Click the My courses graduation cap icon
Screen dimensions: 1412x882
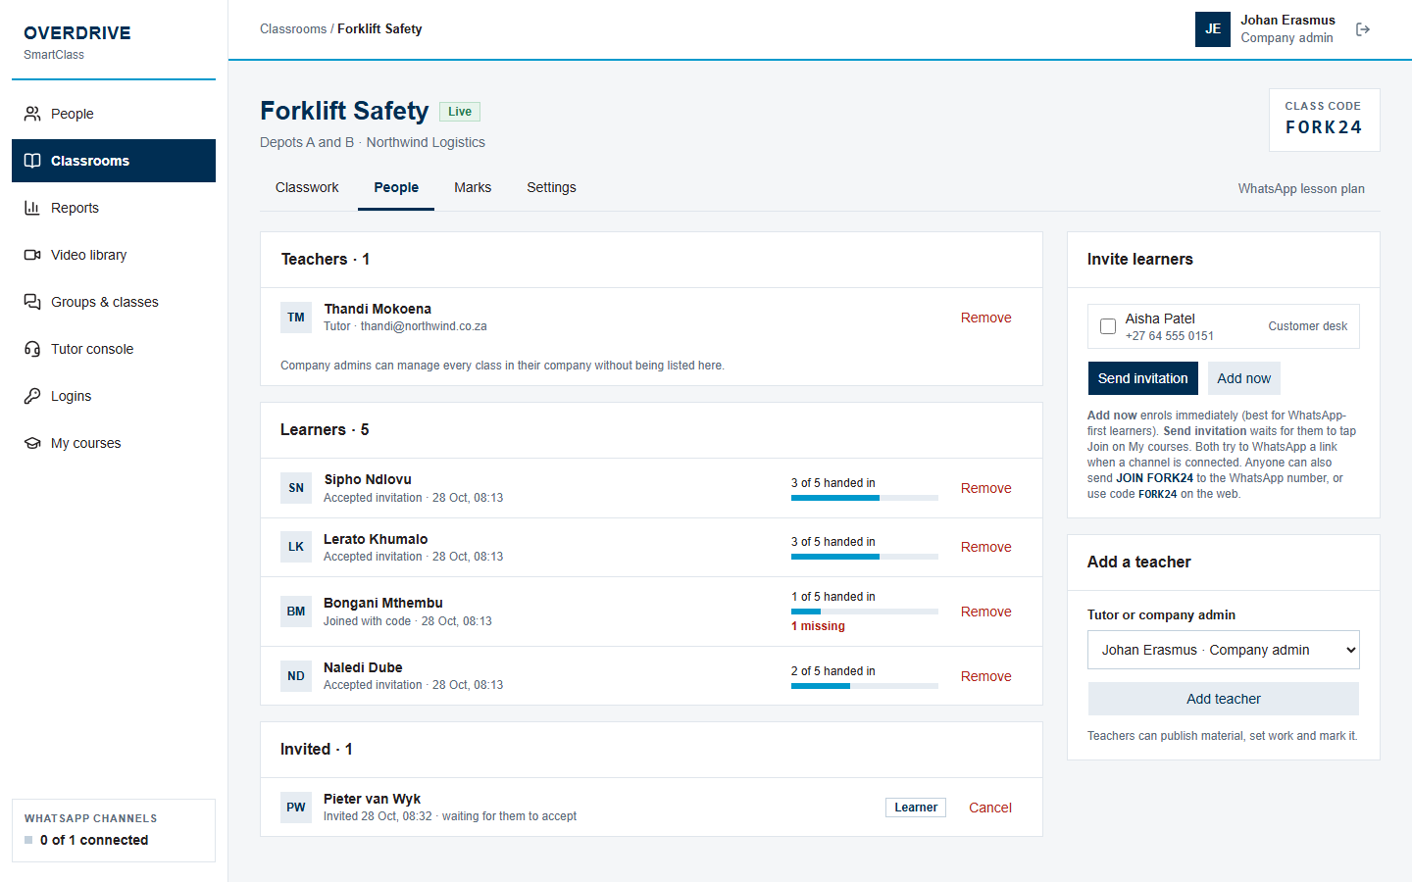tap(32, 443)
